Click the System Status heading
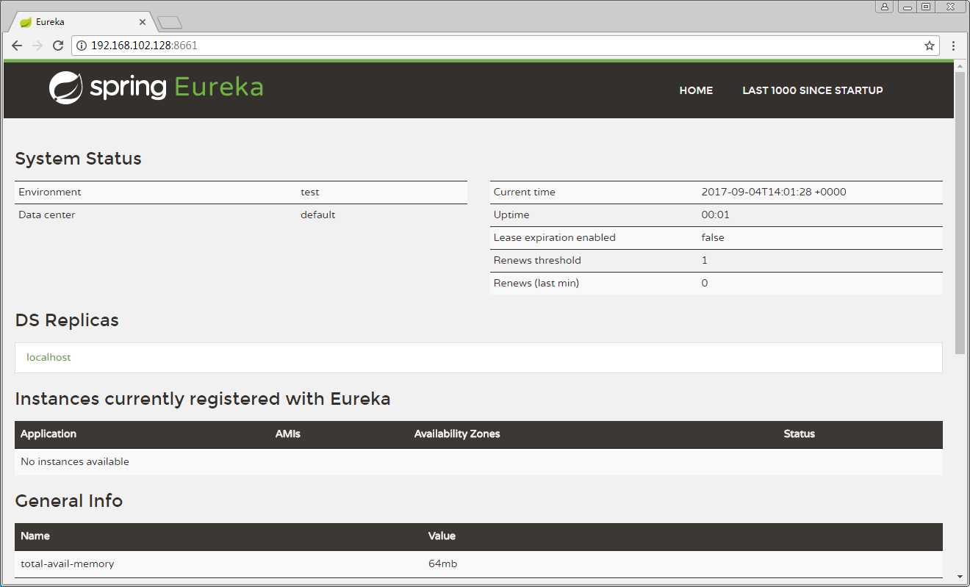 click(78, 159)
